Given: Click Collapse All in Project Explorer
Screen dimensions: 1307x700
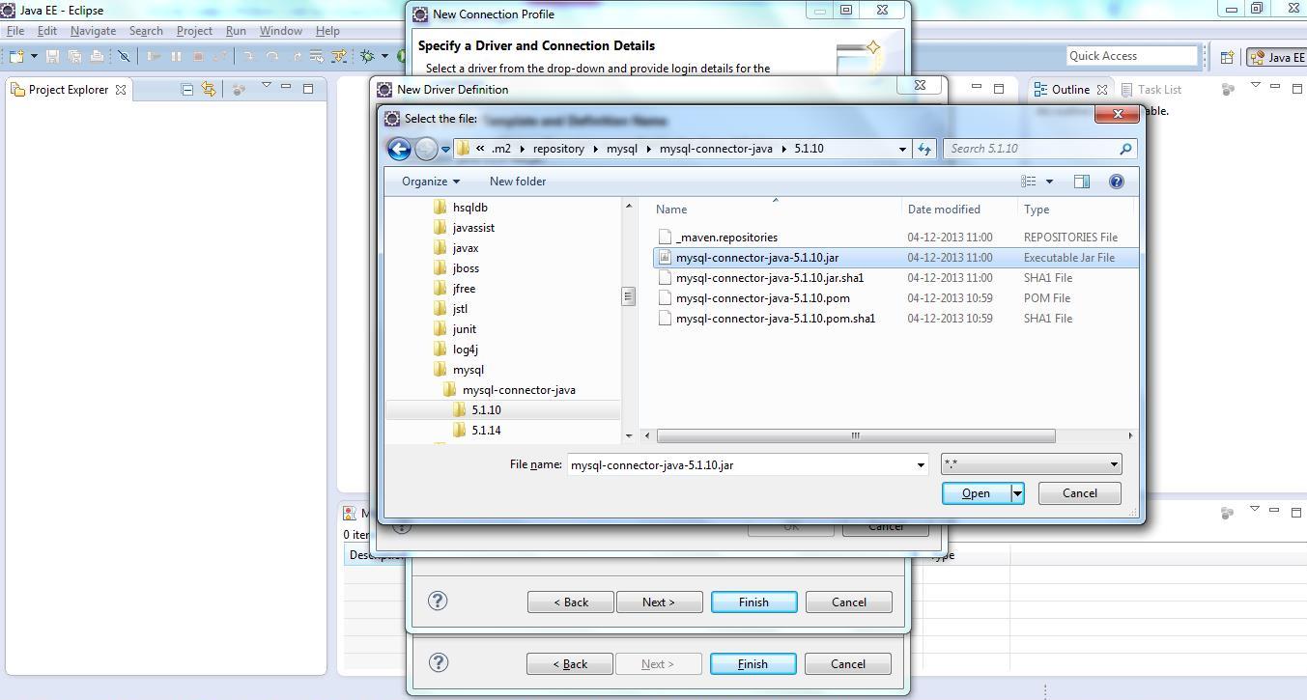Looking at the screenshot, I should (187, 89).
